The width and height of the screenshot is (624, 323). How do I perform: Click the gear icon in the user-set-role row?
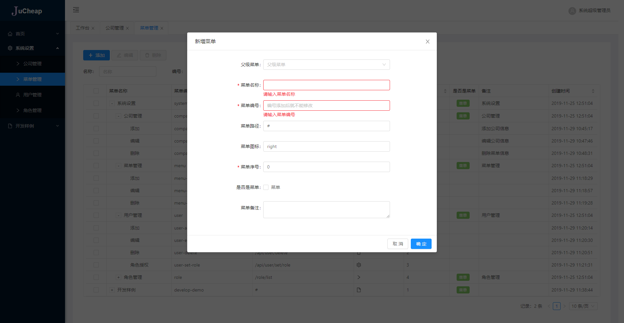(358, 265)
